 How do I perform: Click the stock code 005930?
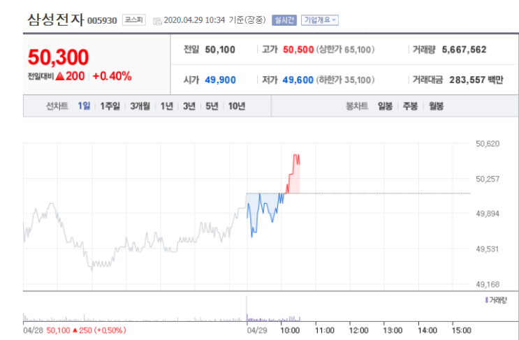pos(102,21)
